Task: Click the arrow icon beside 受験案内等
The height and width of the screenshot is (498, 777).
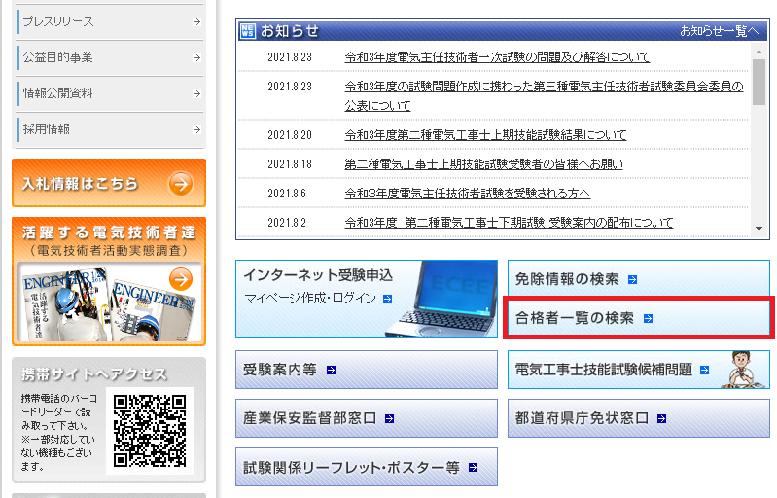Action: click(x=332, y=370)
